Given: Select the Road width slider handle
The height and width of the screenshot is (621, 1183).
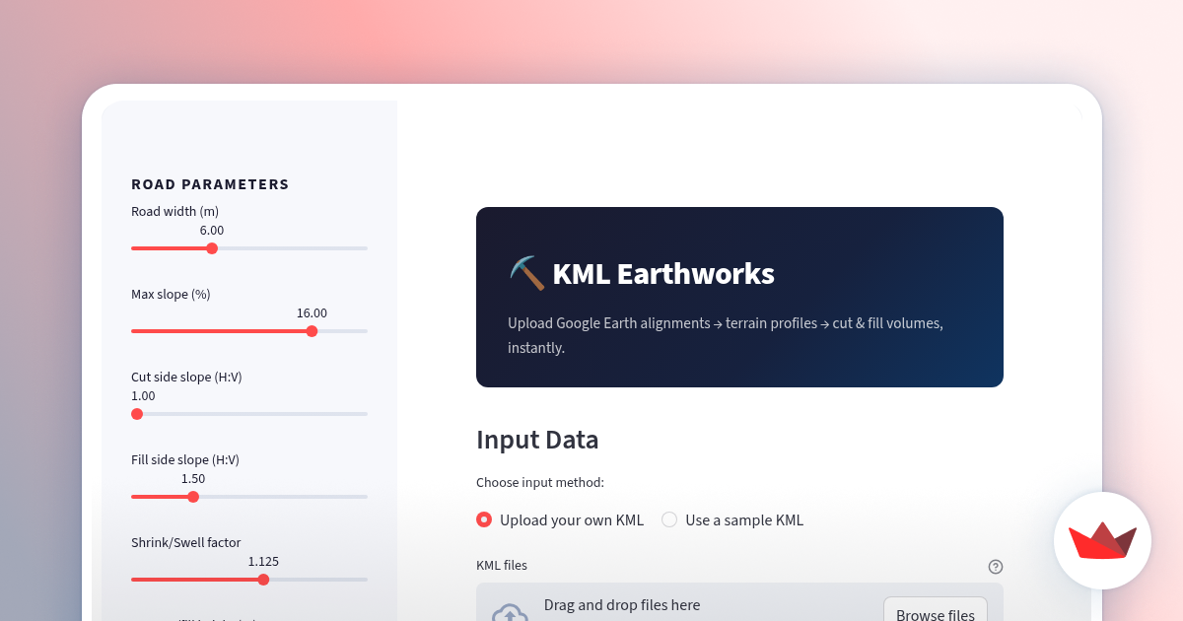Looking at the screenshot, I should [212, 248].
